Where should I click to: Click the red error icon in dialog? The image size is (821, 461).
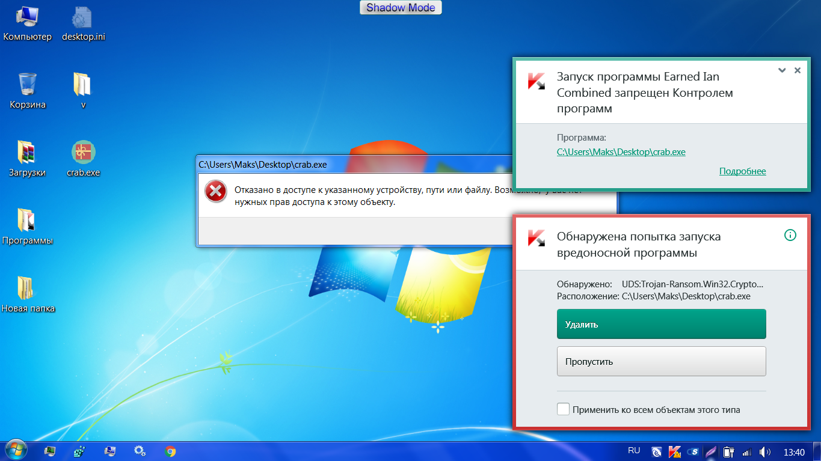(x=215, y=192)
